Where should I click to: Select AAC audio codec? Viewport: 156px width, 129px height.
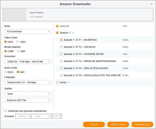click(x=18, y=72)
